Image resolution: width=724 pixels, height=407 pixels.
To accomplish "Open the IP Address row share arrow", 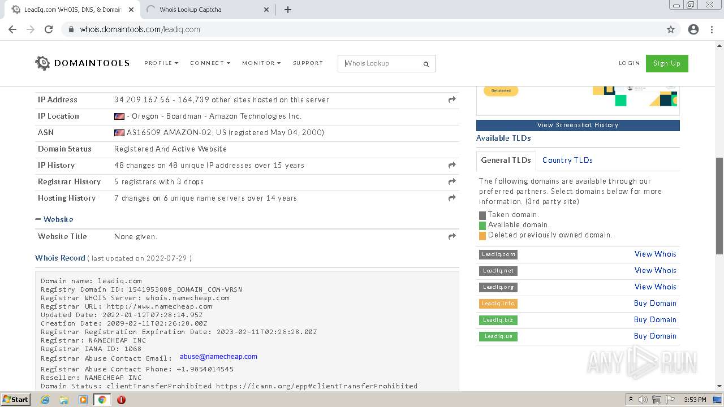I will [452, 99].
